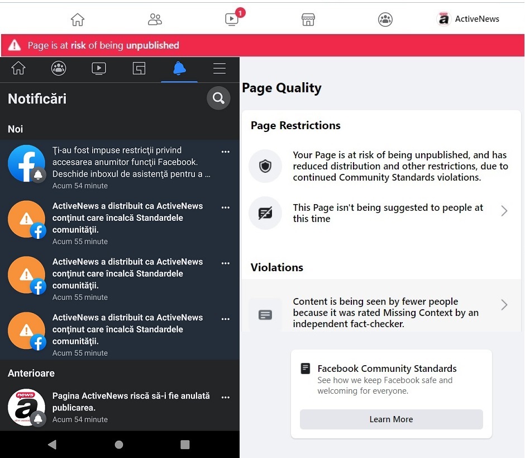Click the 'Page is at risk' banner text
The height and width of the screenshot is (458, 525).
point(103,45)
